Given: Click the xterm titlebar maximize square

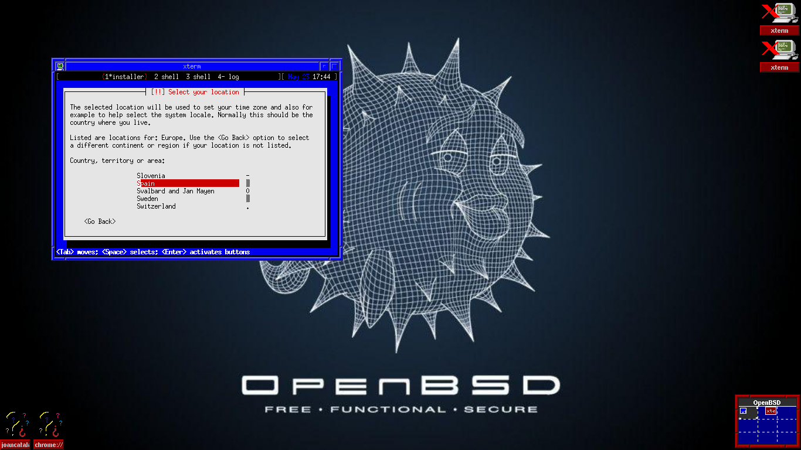Looking at the screenshot, I should tap(335, 66).
